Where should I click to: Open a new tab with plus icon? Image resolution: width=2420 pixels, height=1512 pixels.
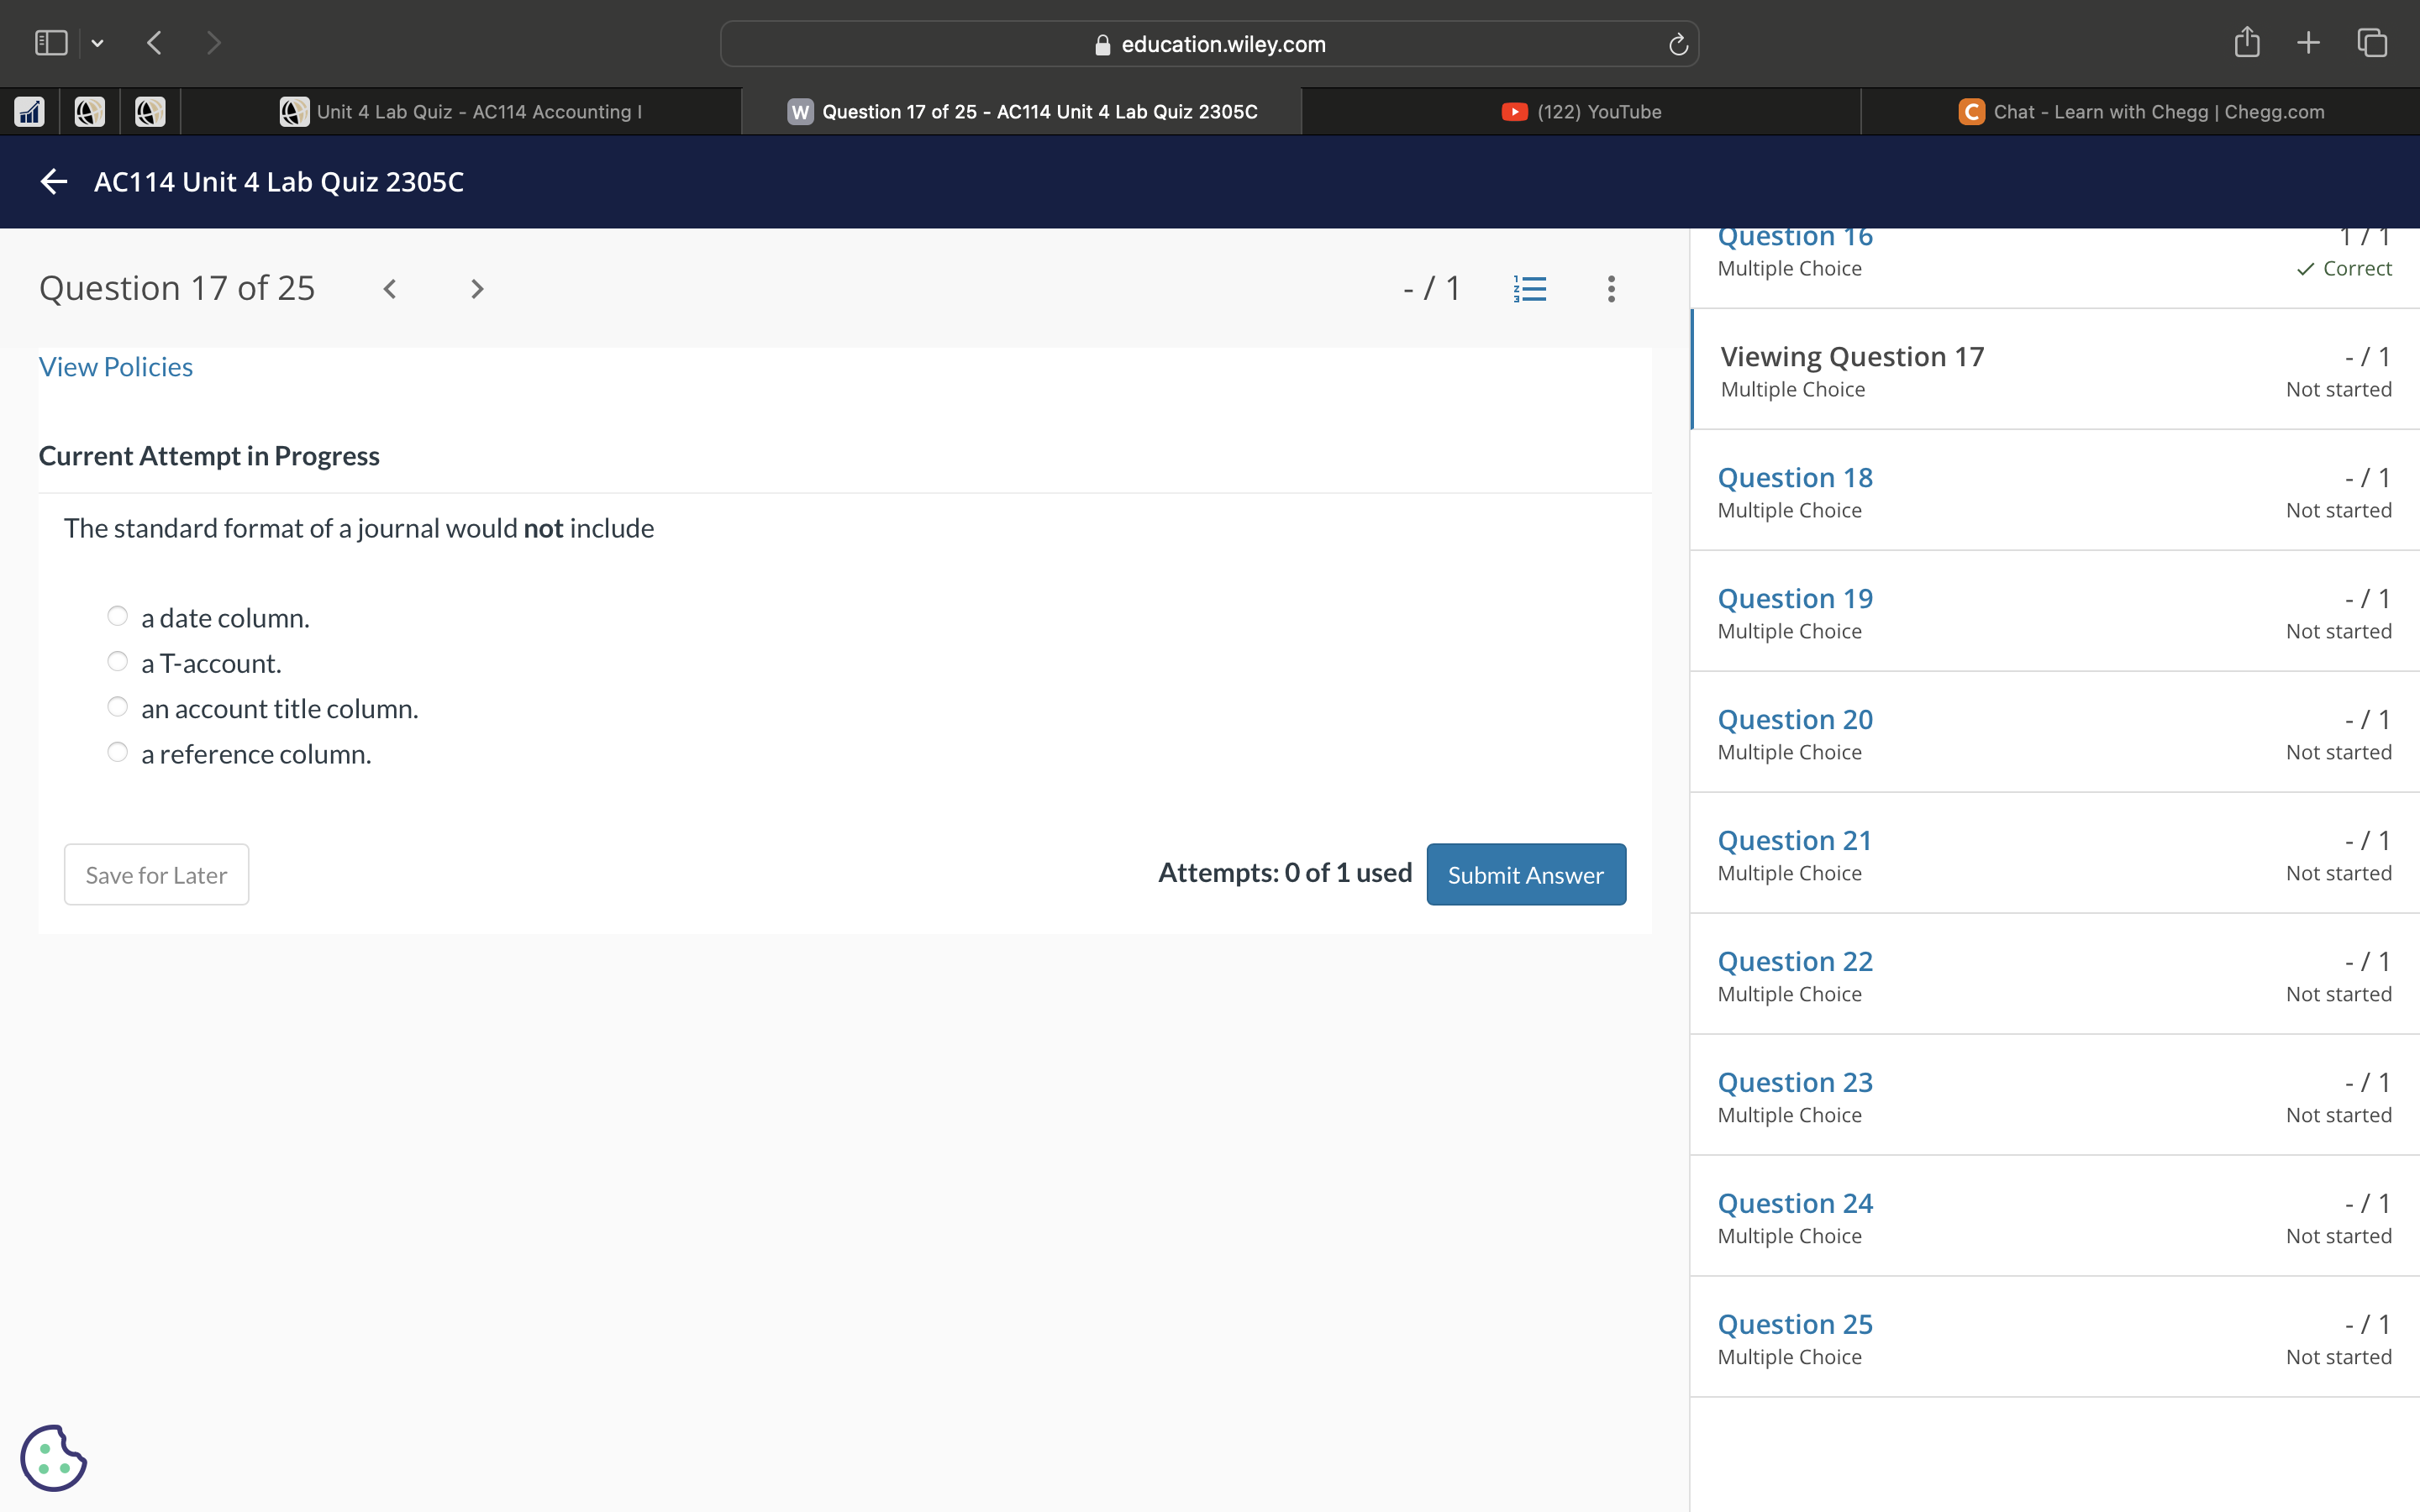[x=2307, y=43]
